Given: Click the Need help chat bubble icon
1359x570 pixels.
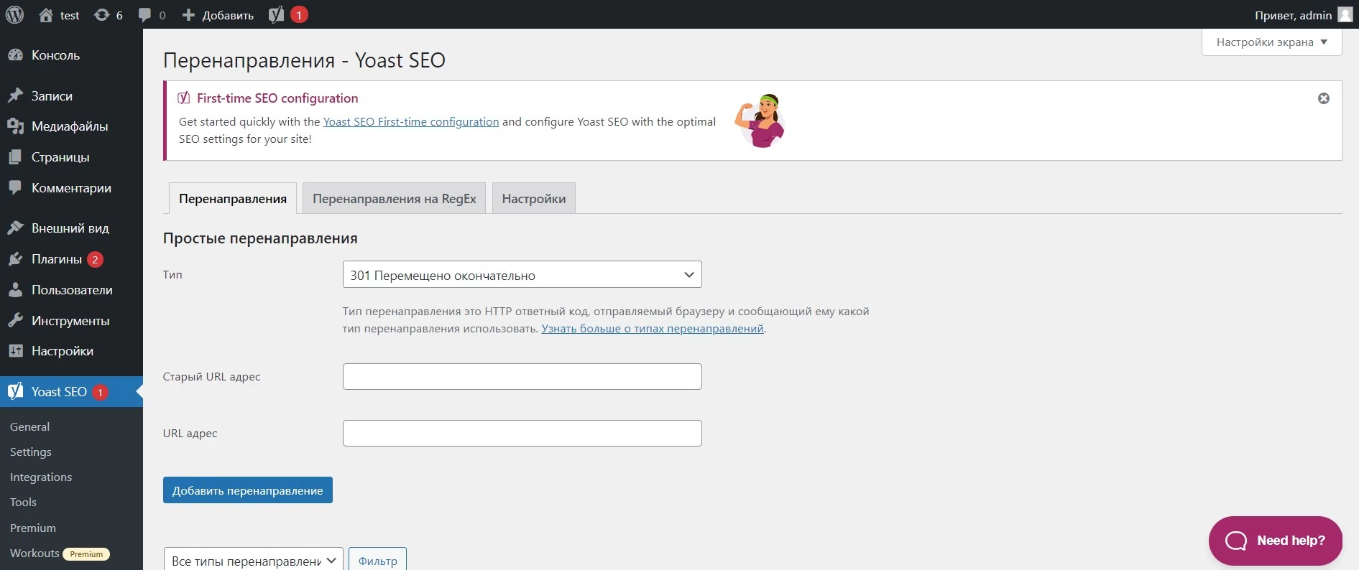Looking at the screenshot, I should tap(1236, 541).
